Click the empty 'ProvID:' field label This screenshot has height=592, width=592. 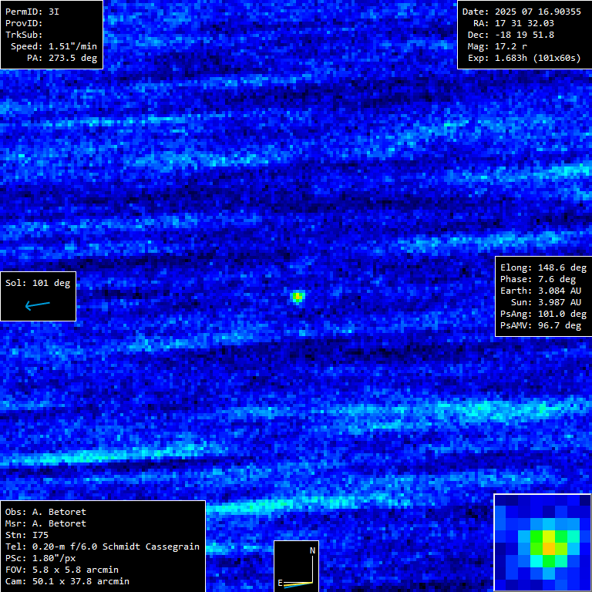point(24,23)
